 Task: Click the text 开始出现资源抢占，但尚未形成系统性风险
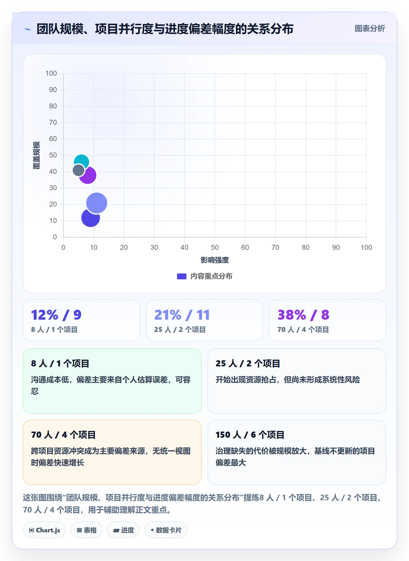pyautogui.click(x=288, y=380)
